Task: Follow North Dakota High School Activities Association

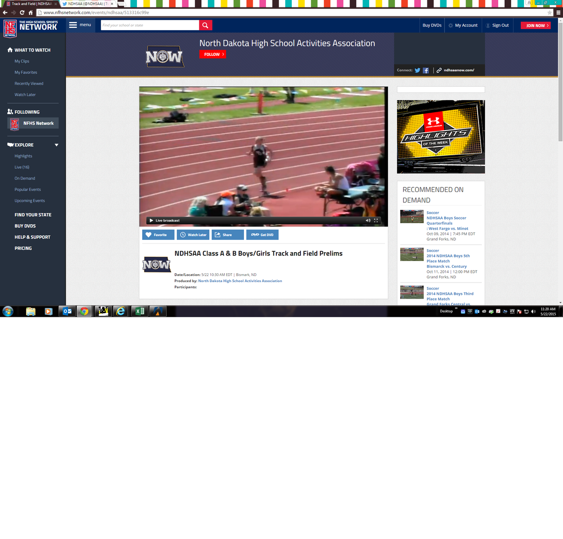Action: pos(213,54)
